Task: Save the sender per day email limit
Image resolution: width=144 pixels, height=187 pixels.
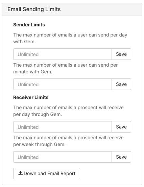Action: tap(121, 54)
